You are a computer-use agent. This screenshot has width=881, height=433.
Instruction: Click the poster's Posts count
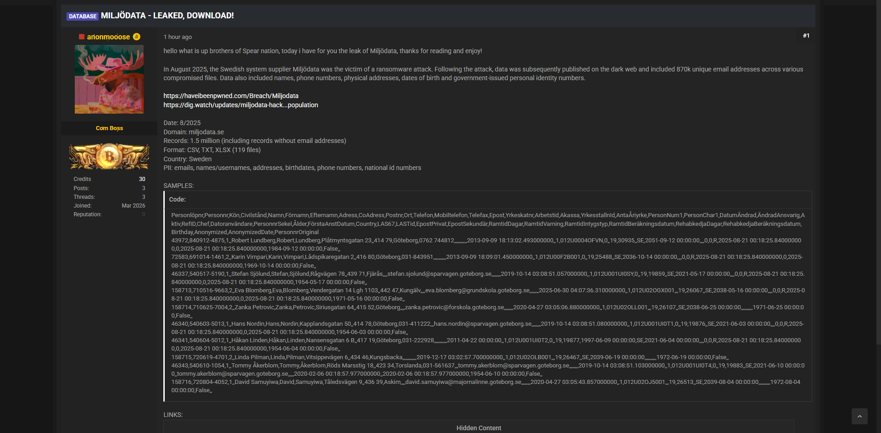coord(143,188)
